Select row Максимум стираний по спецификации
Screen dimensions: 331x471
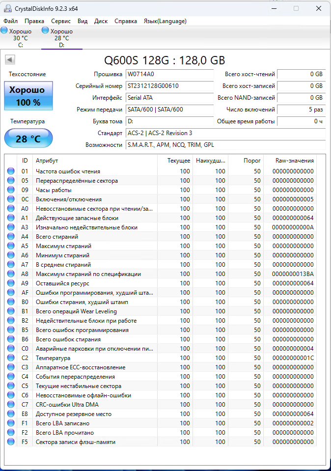161,274
